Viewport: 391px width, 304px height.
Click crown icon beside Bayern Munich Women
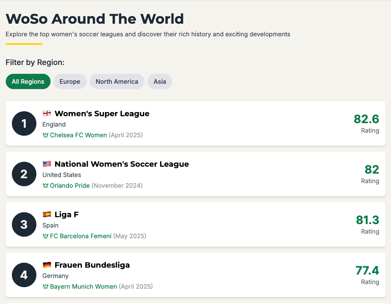click(x=46, y=286)
